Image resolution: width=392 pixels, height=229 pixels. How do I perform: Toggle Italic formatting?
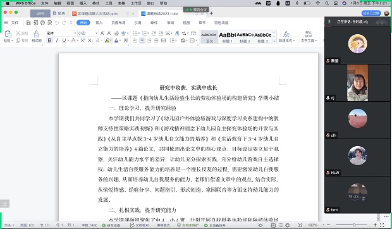[57, 40]
